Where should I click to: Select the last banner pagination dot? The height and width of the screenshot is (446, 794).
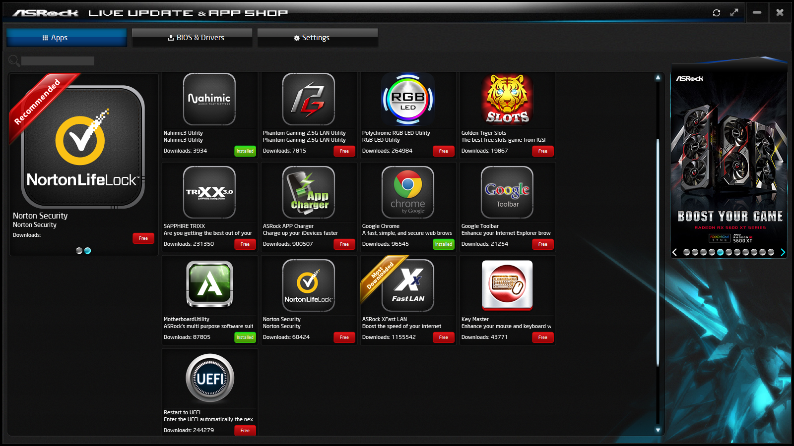pyautogui.click(x=771, y=252)
